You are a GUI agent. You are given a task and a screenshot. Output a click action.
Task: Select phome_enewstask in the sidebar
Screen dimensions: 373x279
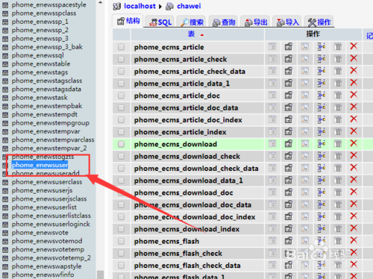[40, 98]
